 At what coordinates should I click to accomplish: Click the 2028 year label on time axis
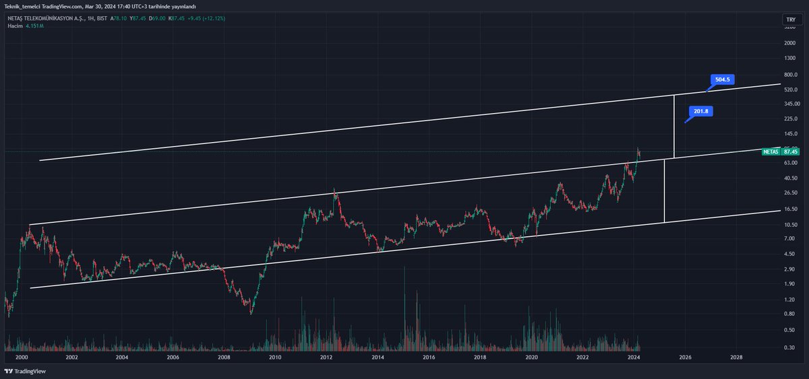[x=736, y=357]
